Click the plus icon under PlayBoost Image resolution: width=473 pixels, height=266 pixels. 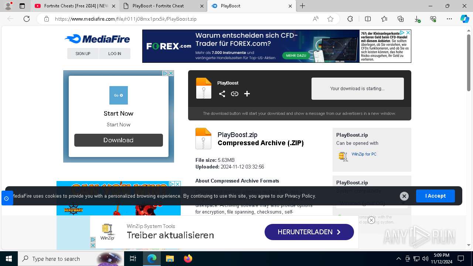[247, 94]
